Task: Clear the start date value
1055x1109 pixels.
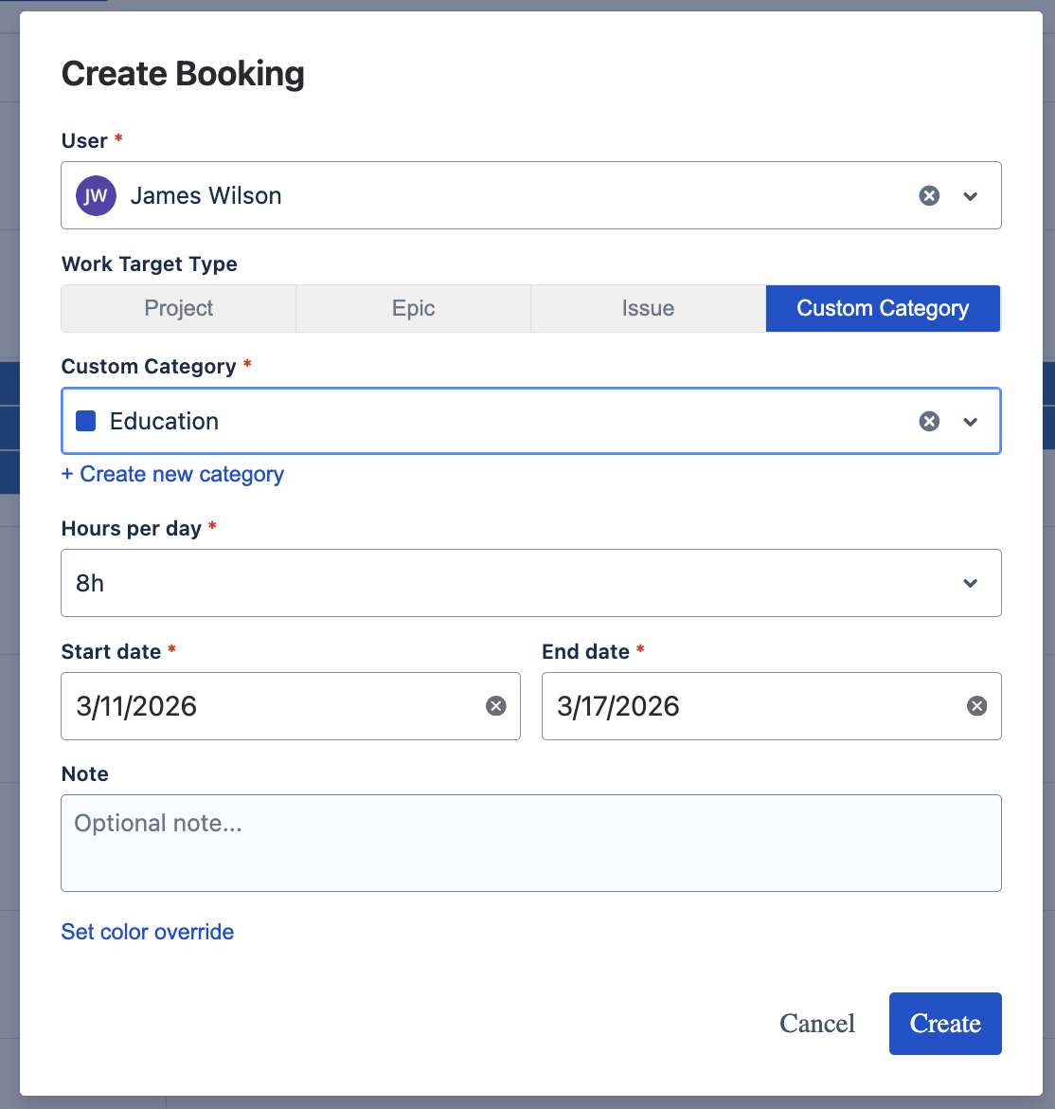Action: (496, 705)
